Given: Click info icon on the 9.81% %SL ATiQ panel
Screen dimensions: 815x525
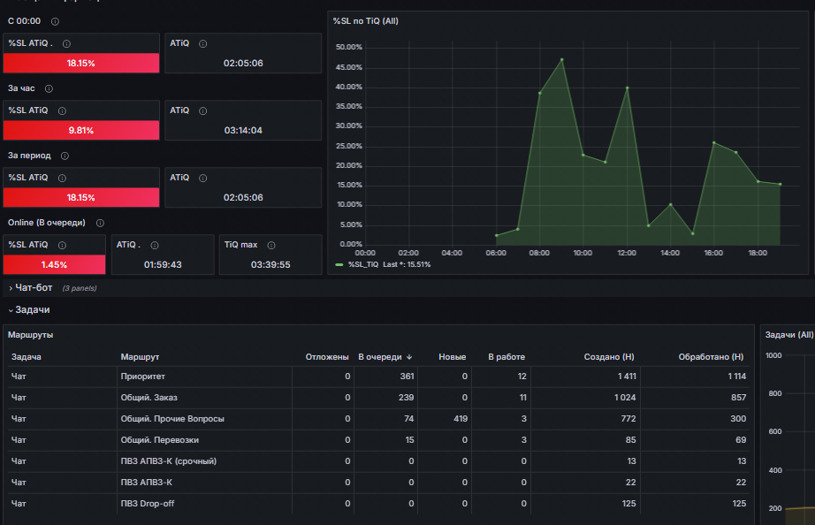Looking at the screenshot, I should click(62, 110).
